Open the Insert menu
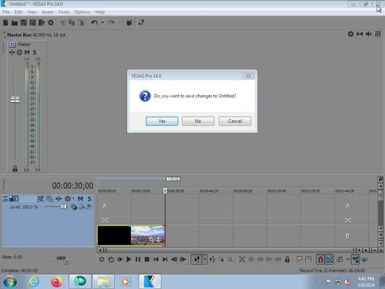Image resolution: width=385 pixels, height=289 pixels. [x=47, y=12]
